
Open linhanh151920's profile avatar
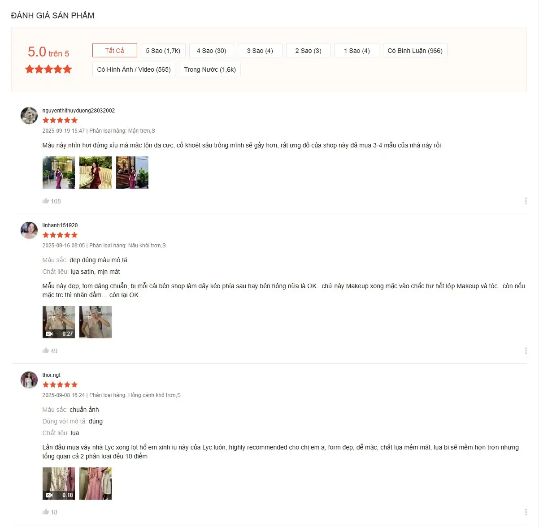pos(29,230)
